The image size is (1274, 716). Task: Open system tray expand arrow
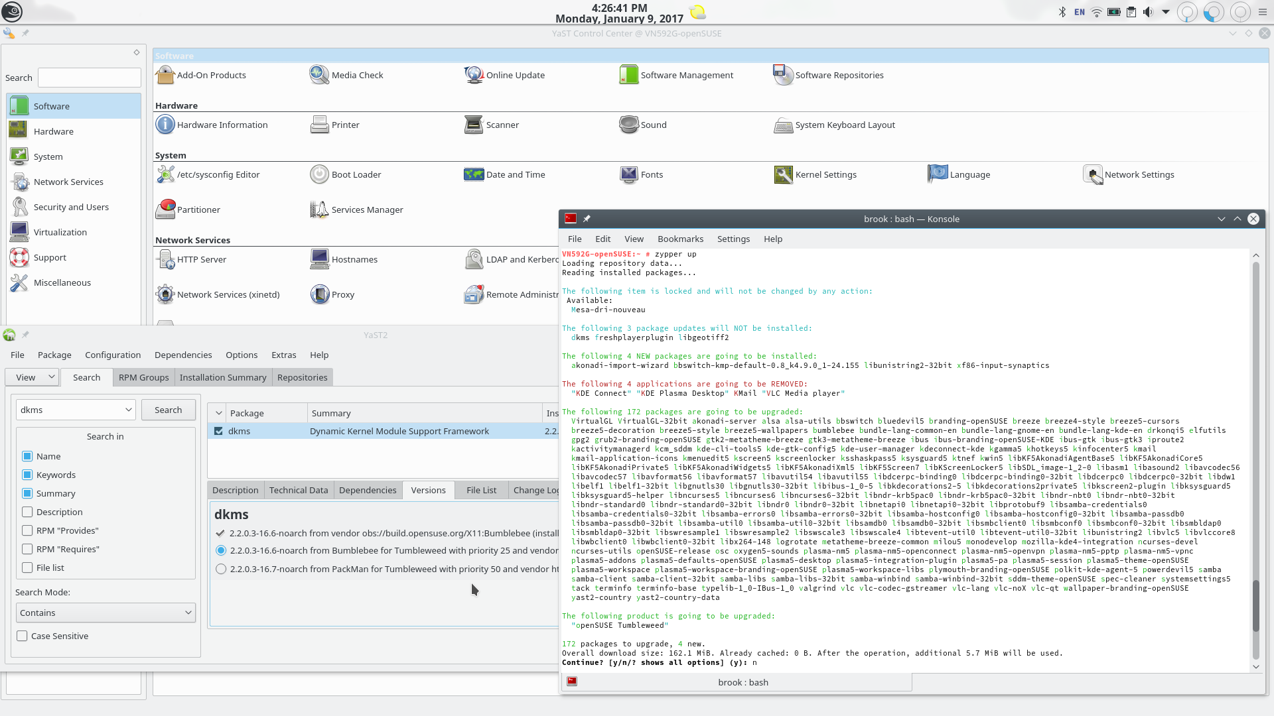(1165, 12)
